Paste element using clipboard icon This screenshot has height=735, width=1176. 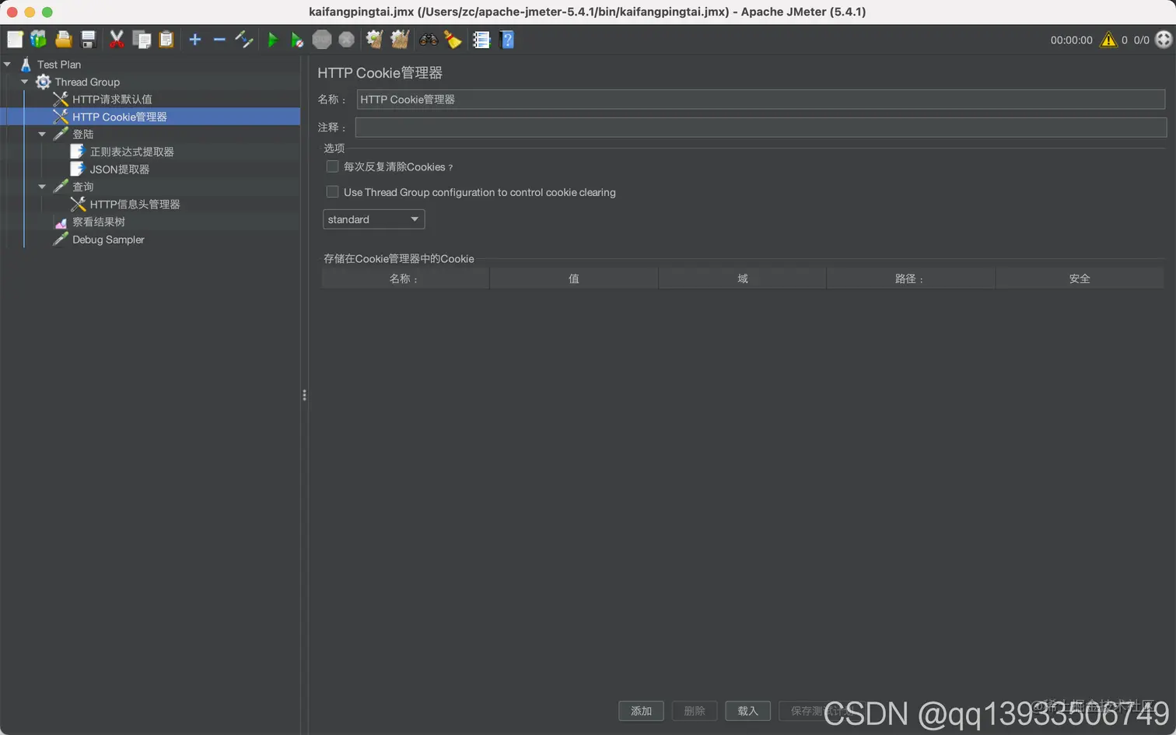point(166,40)
